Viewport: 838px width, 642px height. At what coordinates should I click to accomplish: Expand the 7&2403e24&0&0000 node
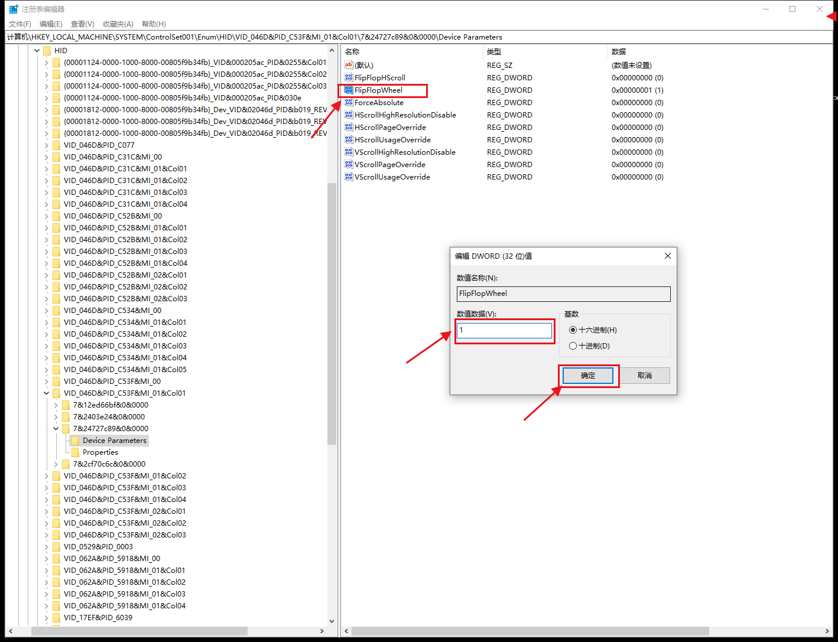tap(56, 416)
